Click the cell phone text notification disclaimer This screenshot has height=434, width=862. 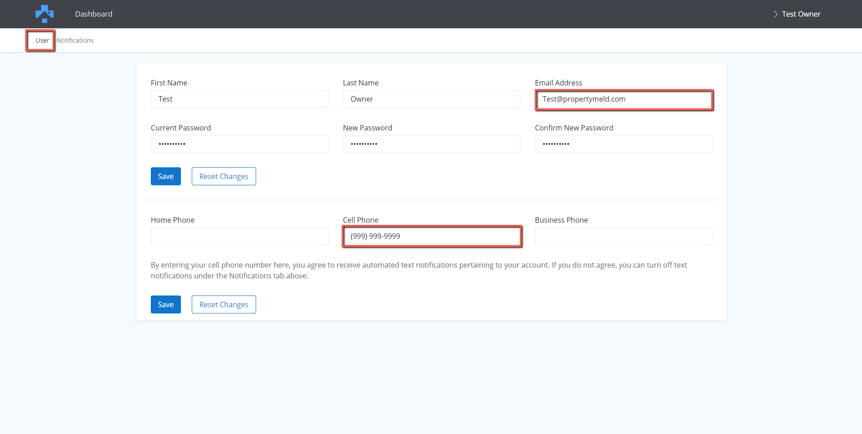(419, 270)
